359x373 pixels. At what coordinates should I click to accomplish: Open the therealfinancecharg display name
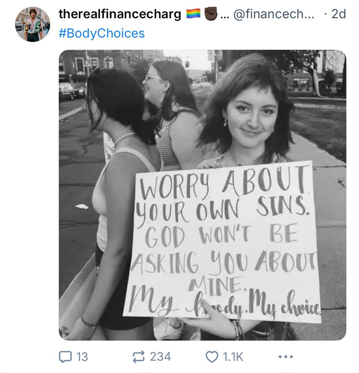[120, 14]
